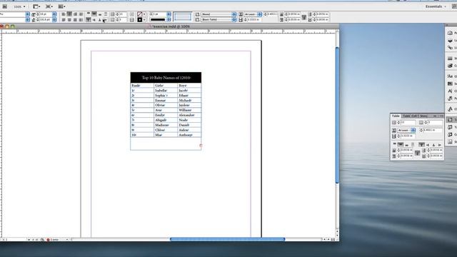Click the horizontal scrollbar of the document window
Image resolution: width=457 pixels, height=257 pixels.
[x=227, y=239]
